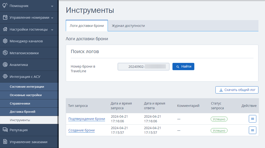Click the Аналитика target icon
265x148 pixels.
click(x=5, y=65)
